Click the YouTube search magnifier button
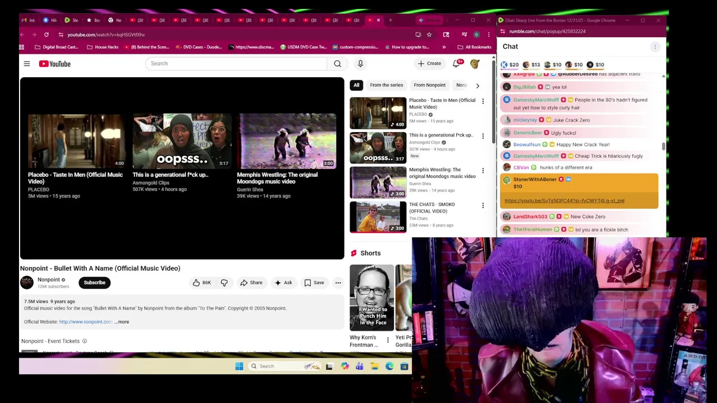The width and height of the screenshot is (717, 403). (337, 64)
